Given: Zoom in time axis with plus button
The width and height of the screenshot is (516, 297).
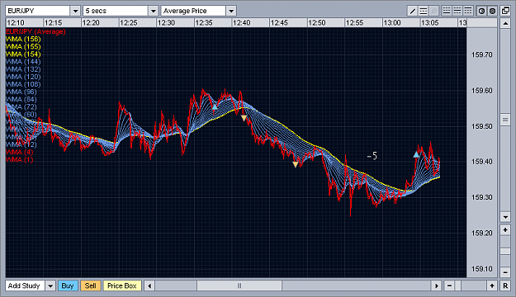Looking at the screenshot, I should (492, 285).
